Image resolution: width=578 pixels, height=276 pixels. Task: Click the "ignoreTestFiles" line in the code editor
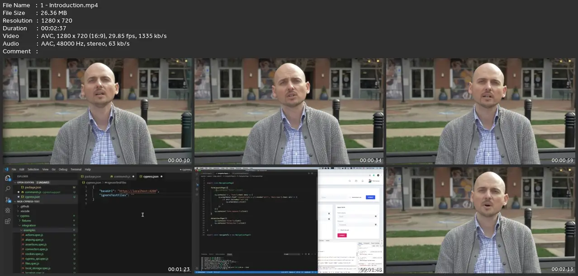point(117,195)
